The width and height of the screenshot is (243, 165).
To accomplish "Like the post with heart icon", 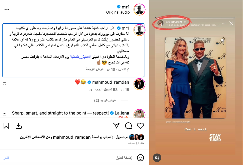I will (x=140, y=126).
